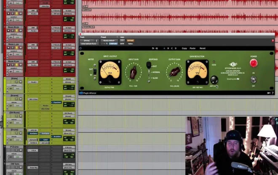This screenshot has height=175, width=278.
Task: Select the SLOW response setting
Action: click(x=155, y=78)
